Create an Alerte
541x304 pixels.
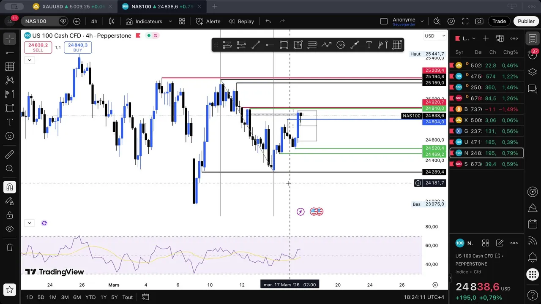(x=208, y=21)
